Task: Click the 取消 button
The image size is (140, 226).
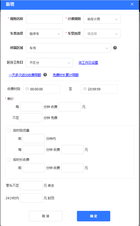Action: (46, 216)
